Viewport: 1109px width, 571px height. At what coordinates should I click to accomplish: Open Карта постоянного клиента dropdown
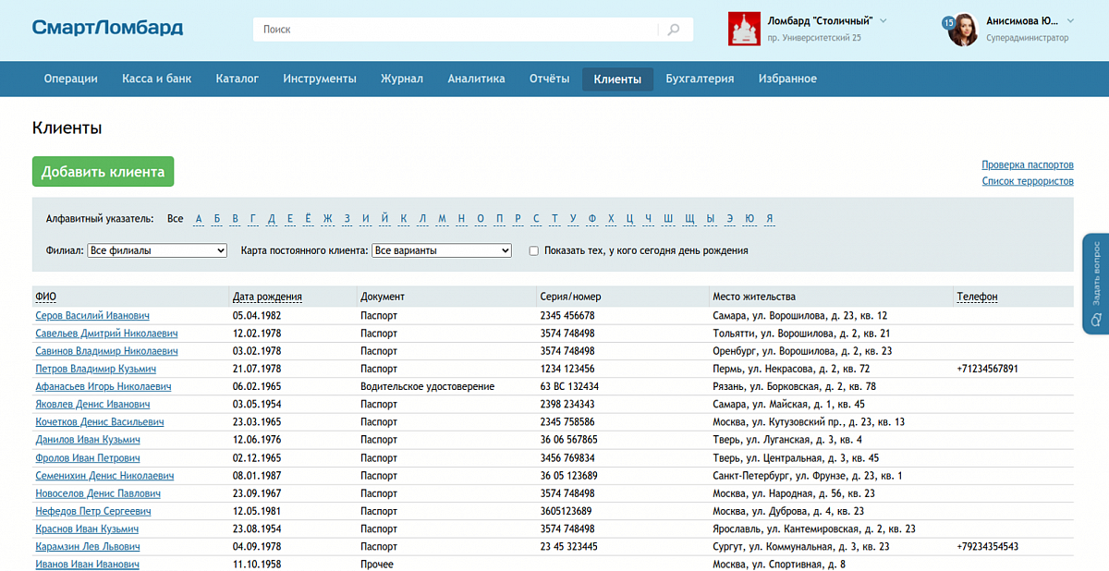coord(441,250)
